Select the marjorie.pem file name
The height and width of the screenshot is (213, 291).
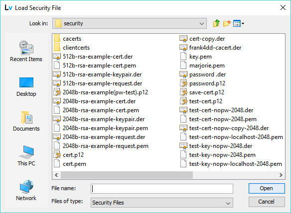[x=207, y=66]
